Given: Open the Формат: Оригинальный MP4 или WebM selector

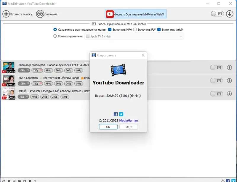Looking at the screenshot, I should click(136, 14).
